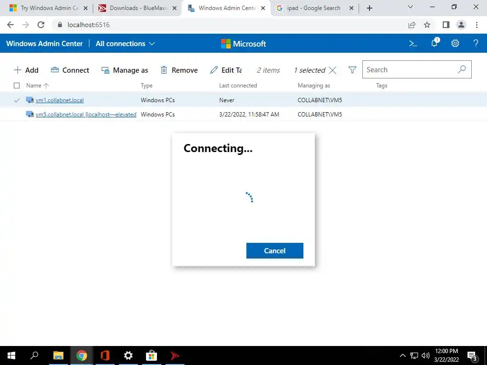Reload the current page
The width and height of the screenshot is (487, 365).
pos(41,25)
